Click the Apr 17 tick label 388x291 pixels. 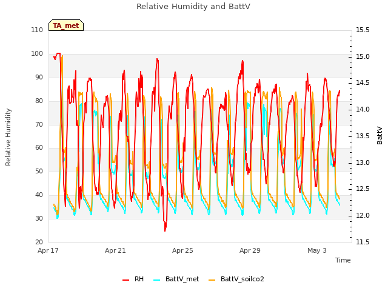[x=48, y=250]
